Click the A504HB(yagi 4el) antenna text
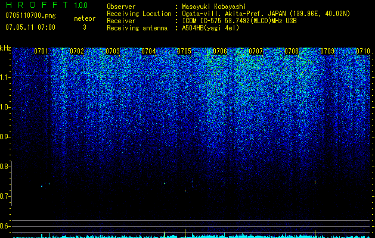 point(210,28)
